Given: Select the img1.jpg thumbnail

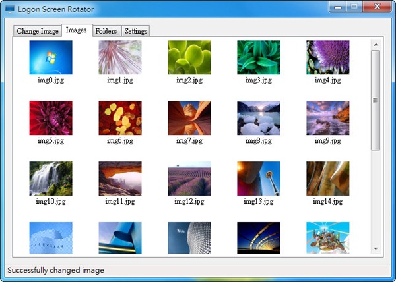Looking at the screenshot, I should (120, 58).
